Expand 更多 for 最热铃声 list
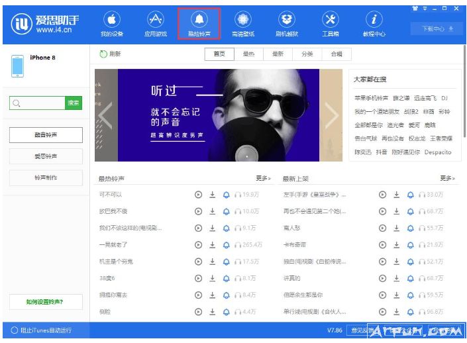The image size is (467, 343). coord(263,178)
